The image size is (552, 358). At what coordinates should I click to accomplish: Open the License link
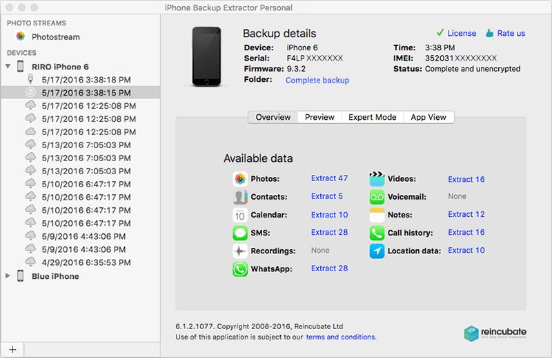click(462, 33)
